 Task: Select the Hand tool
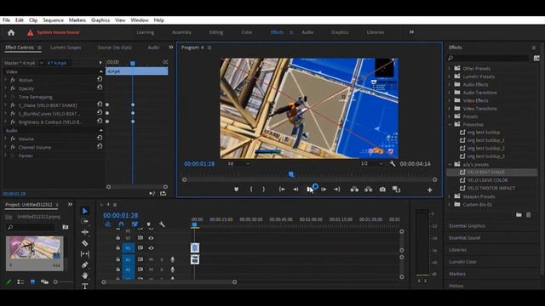85,275
